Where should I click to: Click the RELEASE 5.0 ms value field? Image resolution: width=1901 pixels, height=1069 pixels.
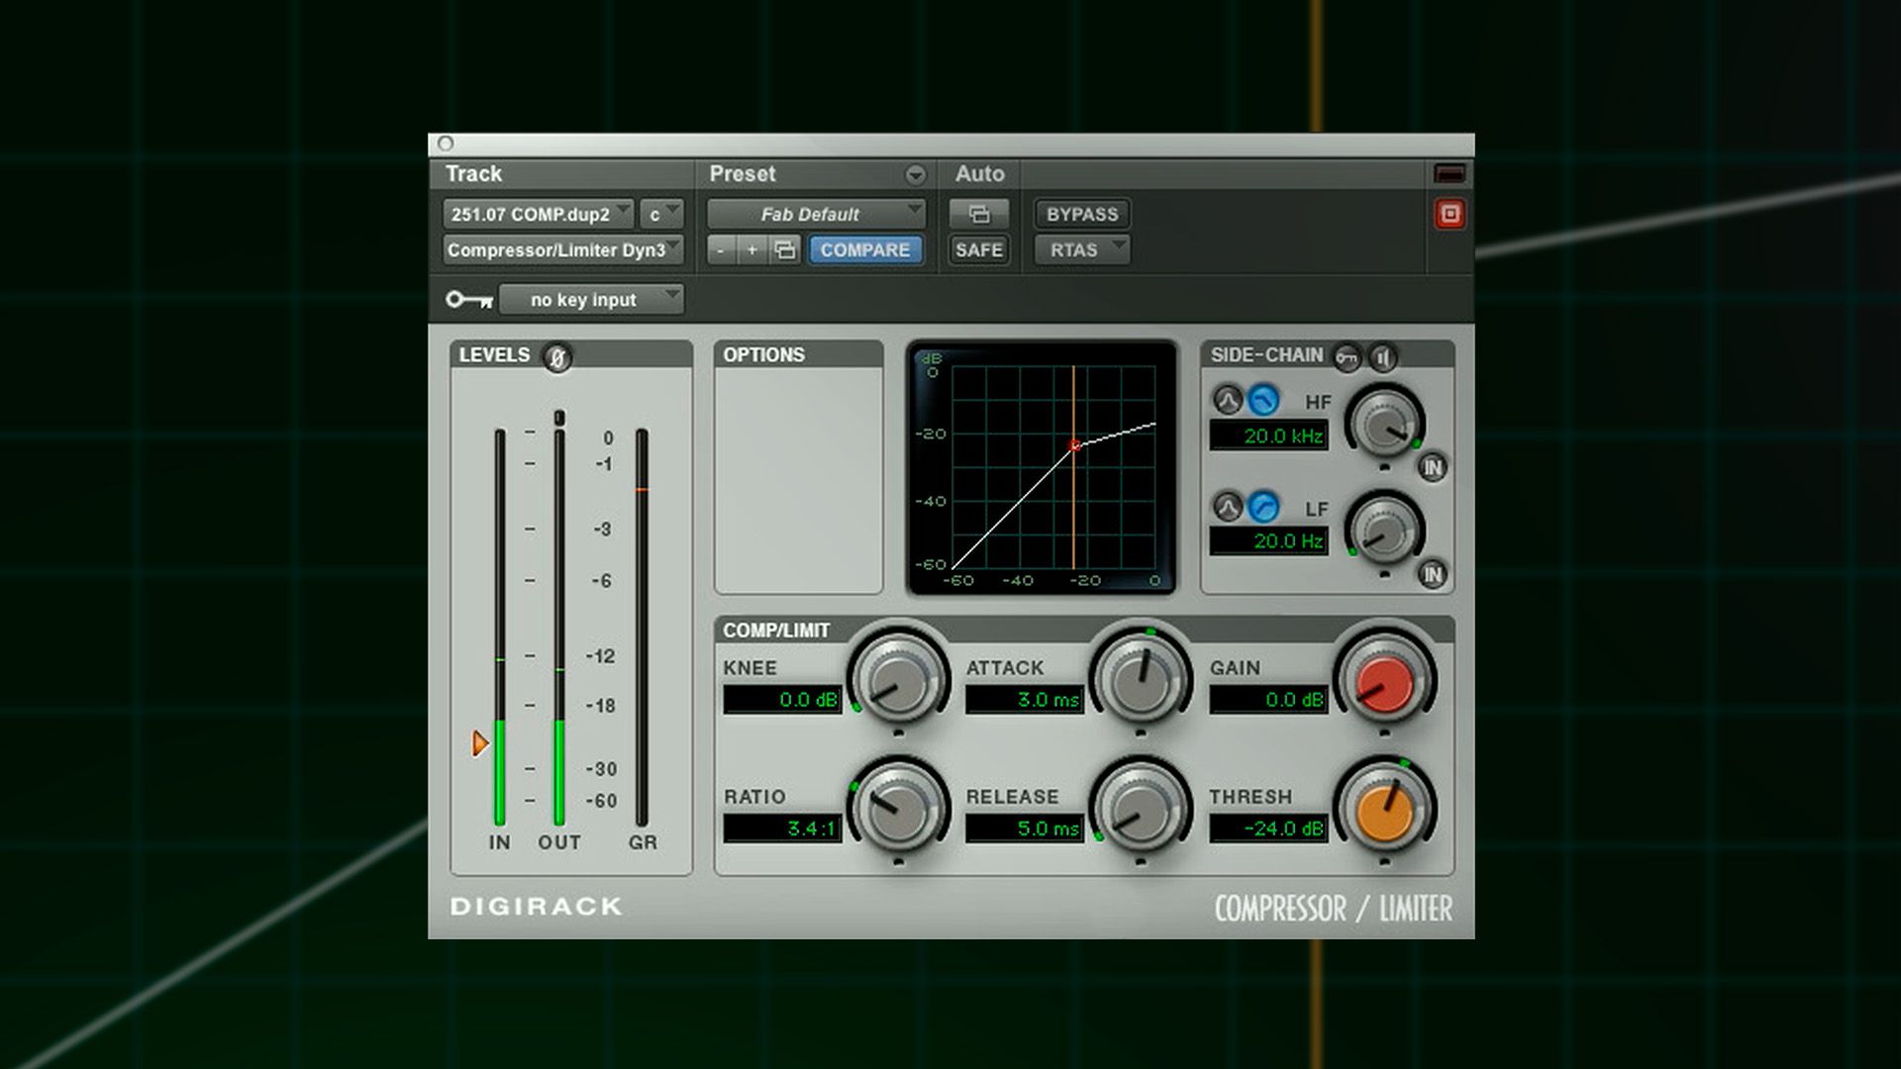(1025, 828)
